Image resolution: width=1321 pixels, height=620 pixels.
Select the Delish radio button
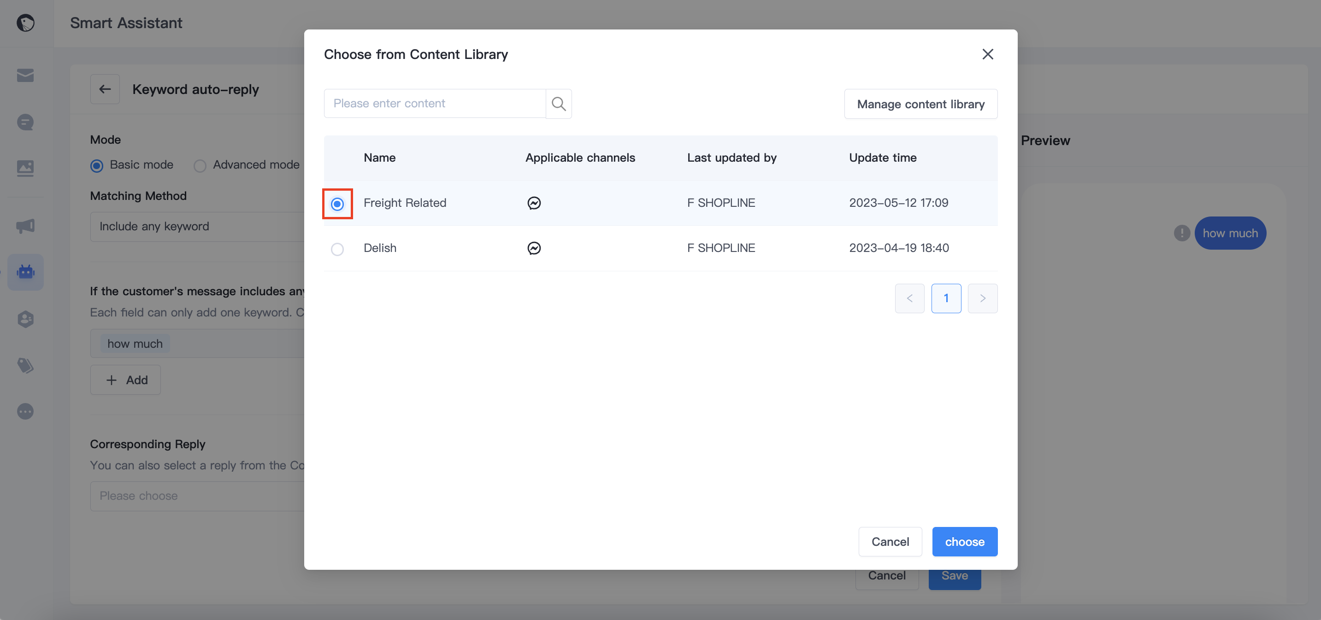[337, 249]
